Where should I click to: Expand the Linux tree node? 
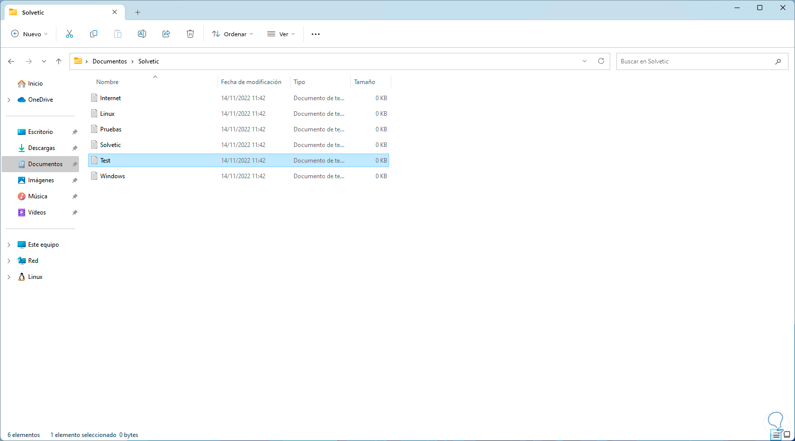[9, 277]
